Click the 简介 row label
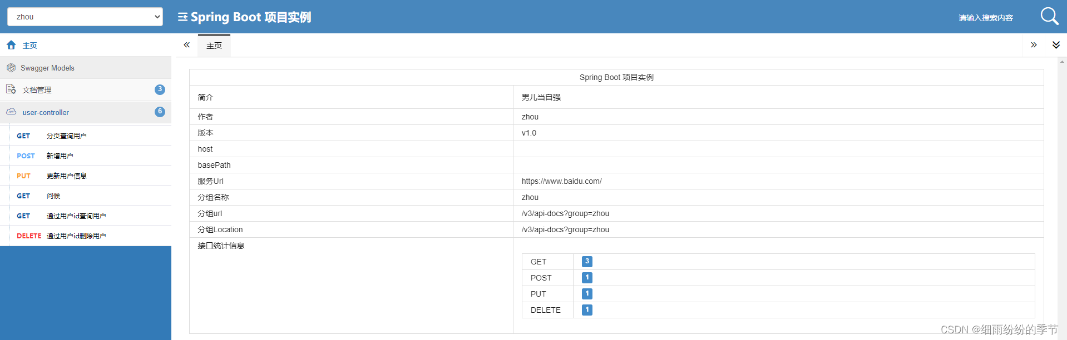This screenshot has width=1067, height=340. tap(205, 97)
